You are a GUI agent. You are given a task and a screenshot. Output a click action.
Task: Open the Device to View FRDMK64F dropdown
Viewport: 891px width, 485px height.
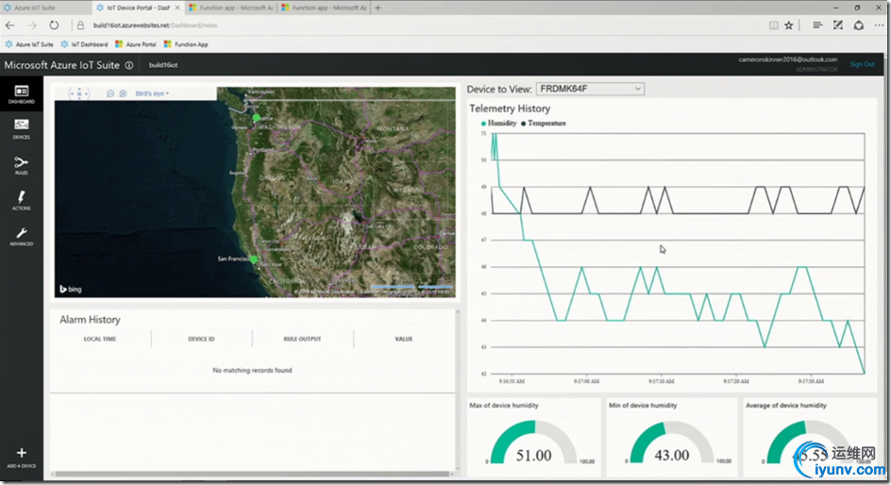click(590, 89)
